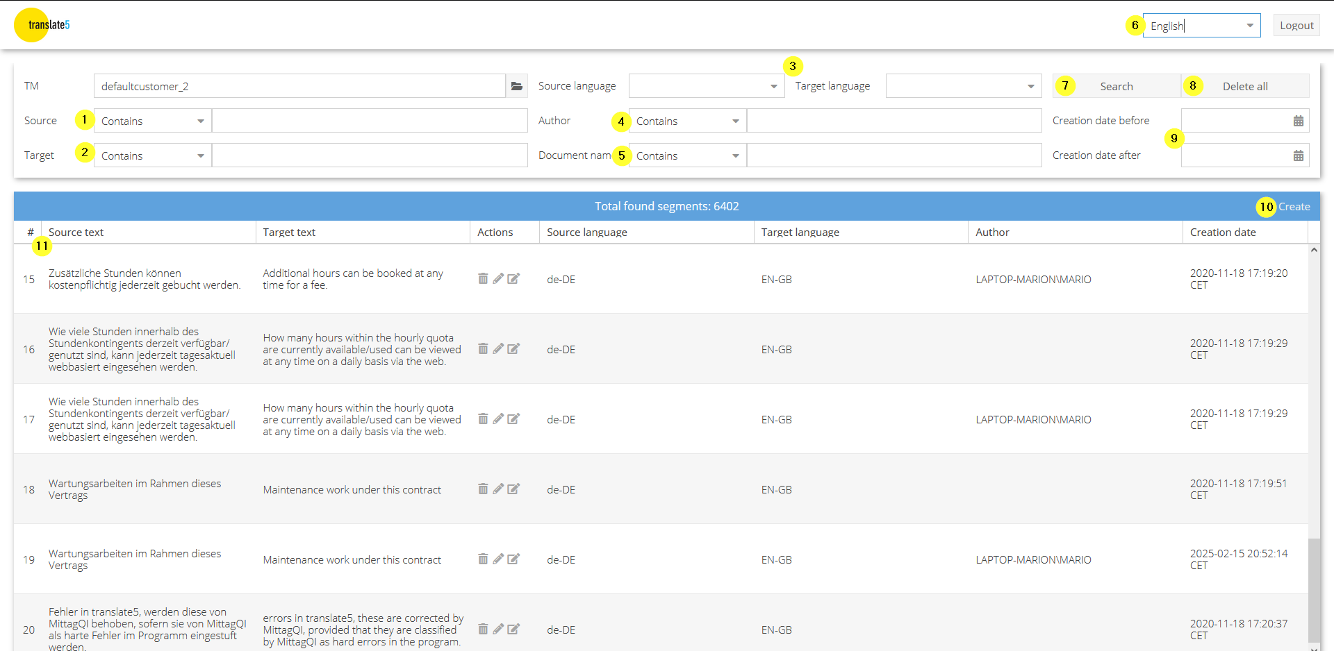Click the Creation date column header
Screen dimensions: 1334x651
point(1245,232)
